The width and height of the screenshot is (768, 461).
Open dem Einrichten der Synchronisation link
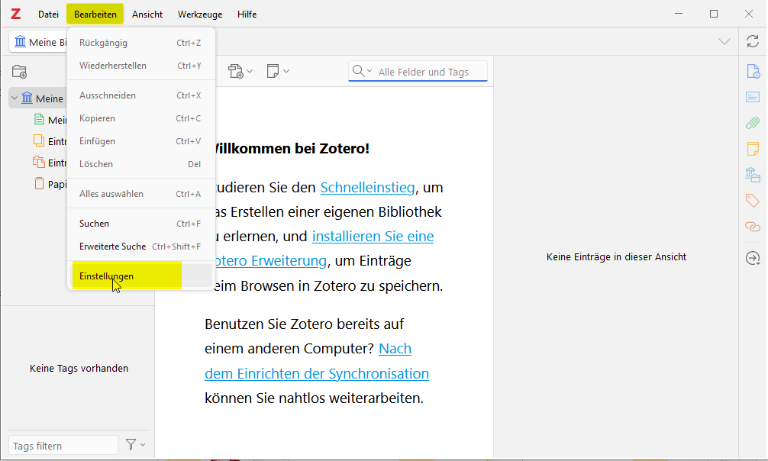coord(316,374)
